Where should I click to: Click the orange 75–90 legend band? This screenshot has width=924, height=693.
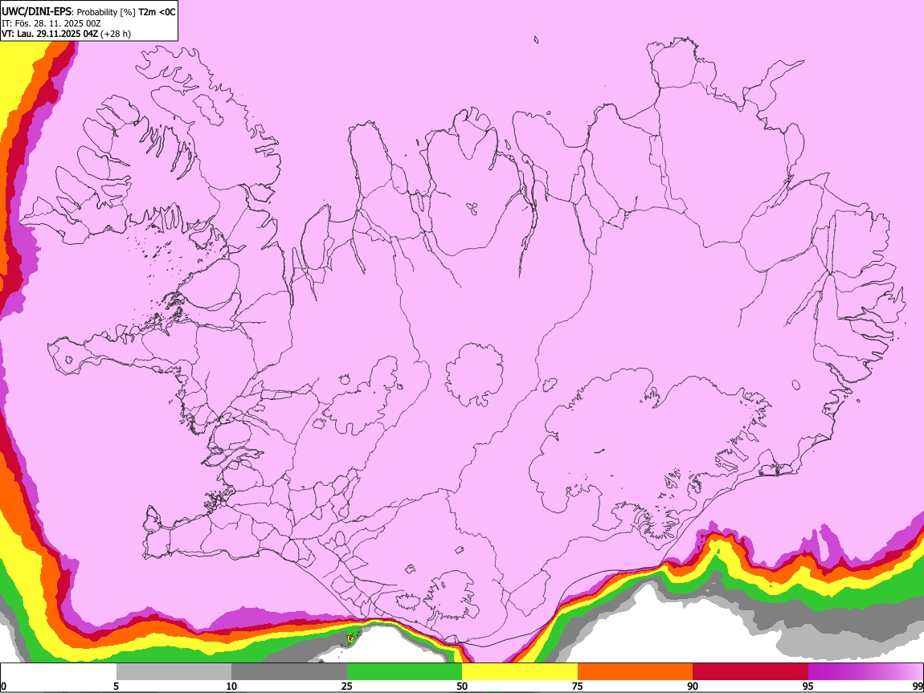(x=635, y=671)
